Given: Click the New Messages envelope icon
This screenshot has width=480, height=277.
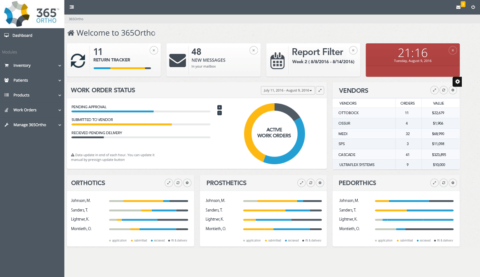Looking at the screenshot, I should [x=178, y=60].
